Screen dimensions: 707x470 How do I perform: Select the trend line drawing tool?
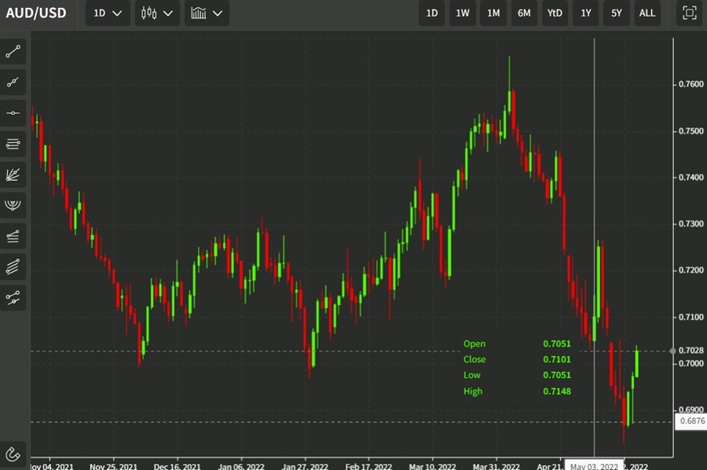coord(13,51)
